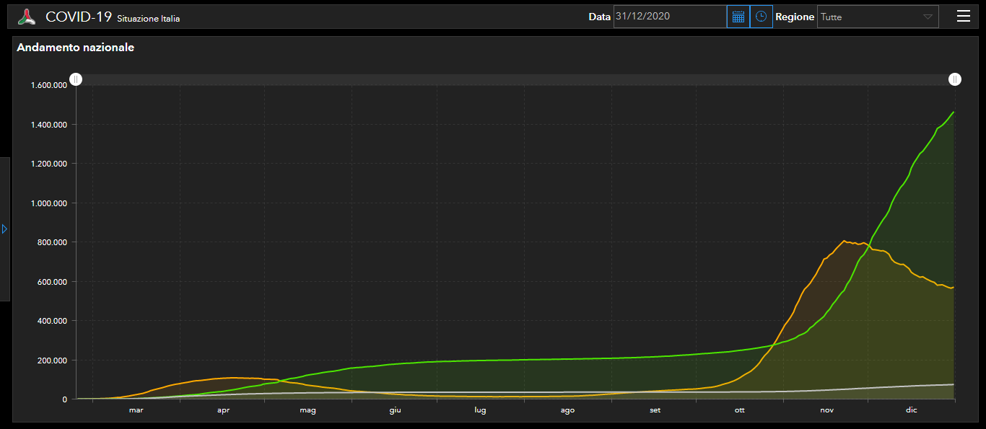
Task: Click the 'nov' month label on the axis
Action: [826, 410]
